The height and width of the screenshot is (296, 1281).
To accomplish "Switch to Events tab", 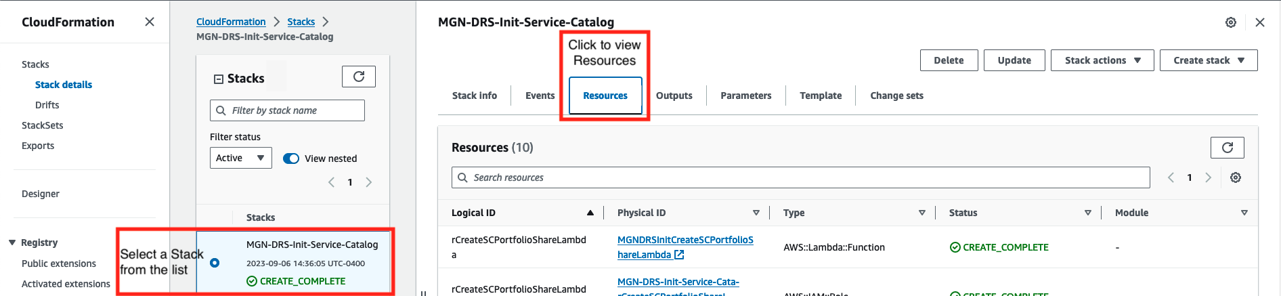I will 540,96.
